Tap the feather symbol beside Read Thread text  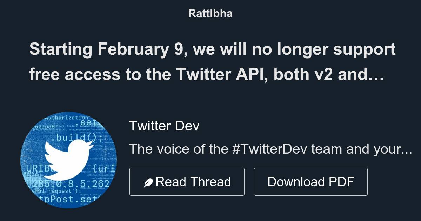click(x=149, y=182)
